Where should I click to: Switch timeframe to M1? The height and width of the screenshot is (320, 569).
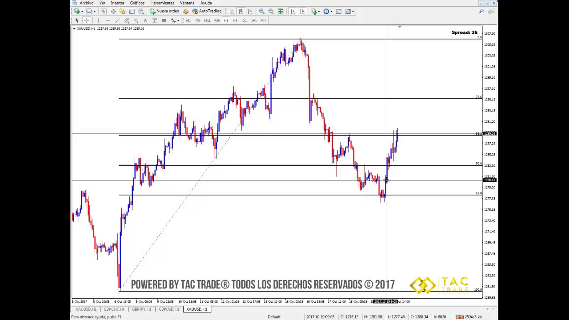point(188,20)
